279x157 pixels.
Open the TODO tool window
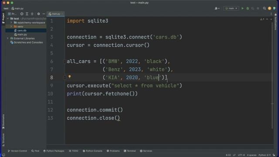pos(74,151)
